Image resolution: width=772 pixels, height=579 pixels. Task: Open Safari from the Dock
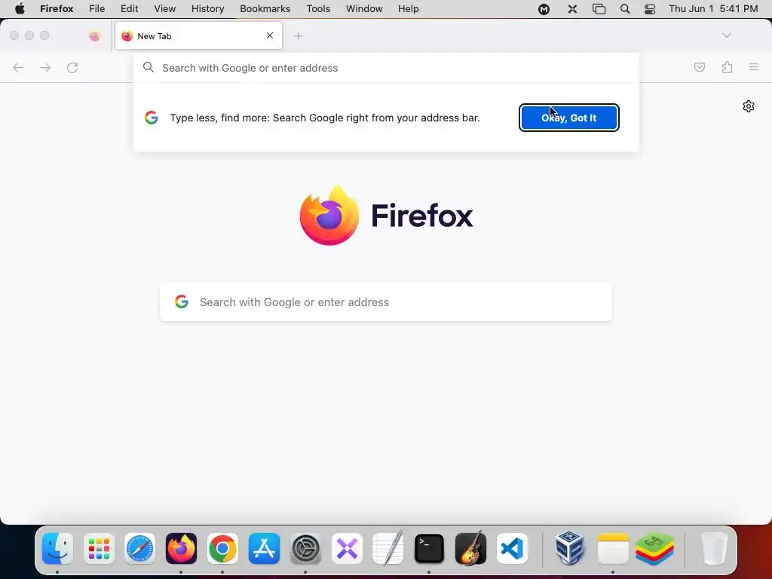pos(139,548)
